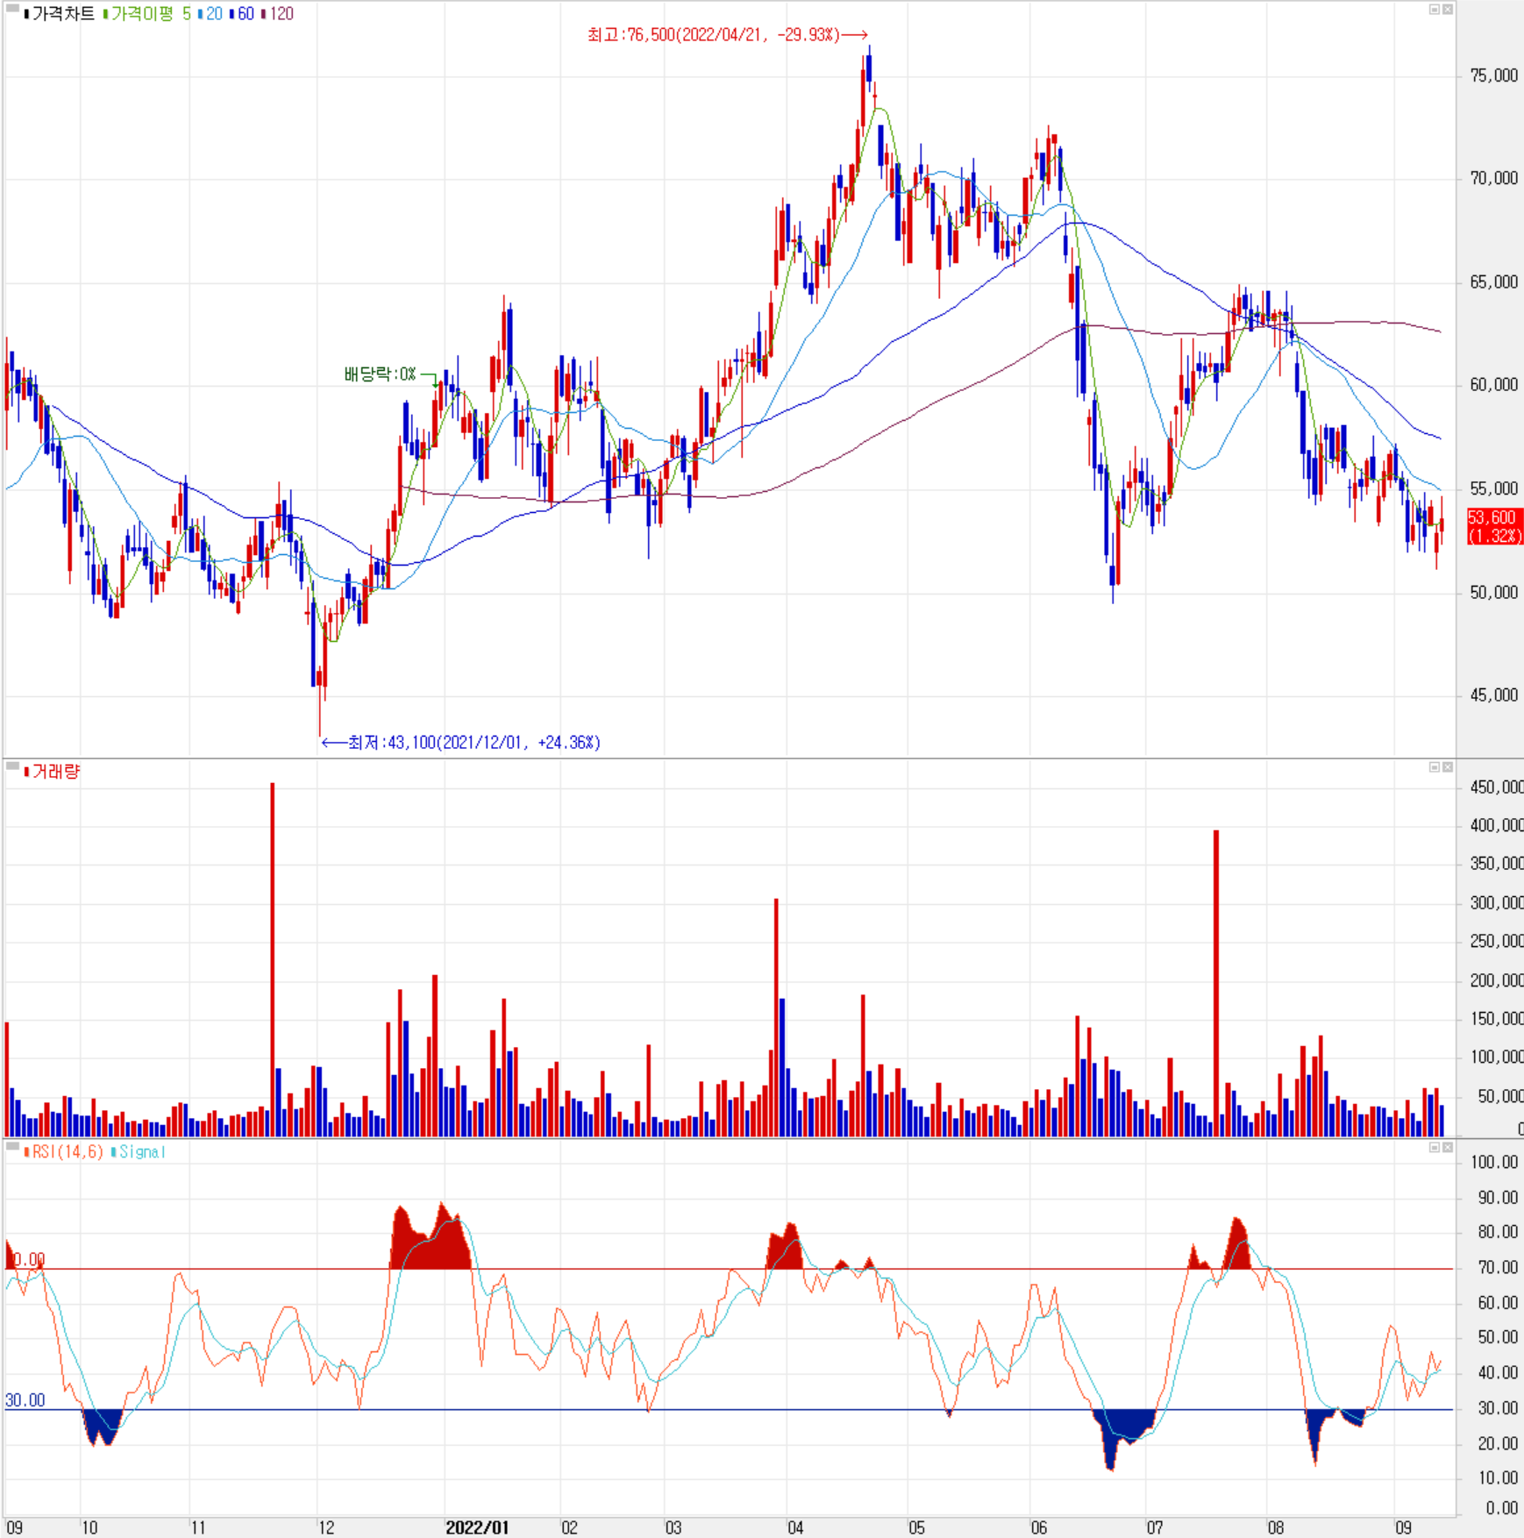The image size is (1524, 1538).
Task: Maximize the 거래량 volume panel
Action: [x=1435, y=767]
